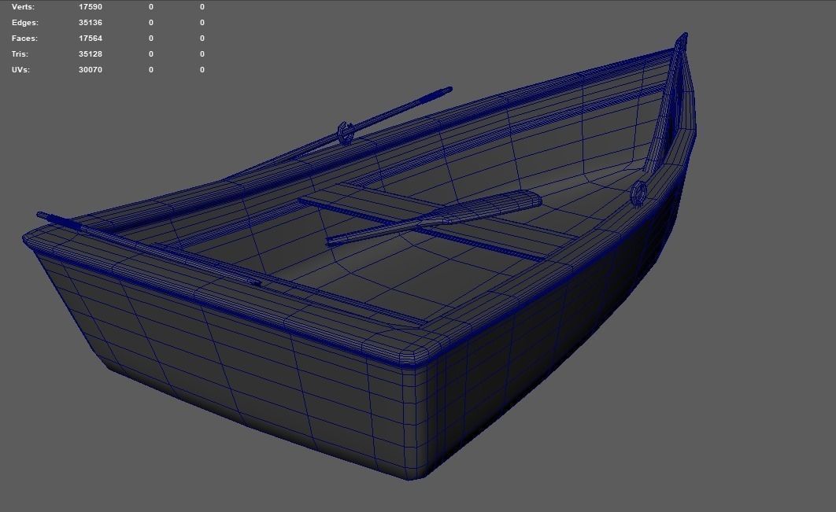This screenshot has width=836, height=512.
Task: Click the "Tris:" label in the HUD
Action: (x=20, y=53)
